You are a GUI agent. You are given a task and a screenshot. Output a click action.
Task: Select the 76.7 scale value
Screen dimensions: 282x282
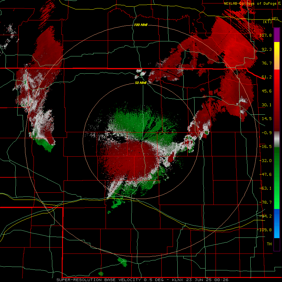[x=267, y=63]
